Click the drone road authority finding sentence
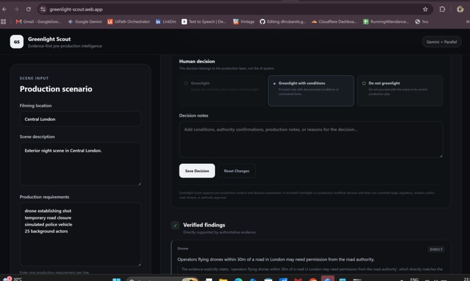 (x=276, y=259)
